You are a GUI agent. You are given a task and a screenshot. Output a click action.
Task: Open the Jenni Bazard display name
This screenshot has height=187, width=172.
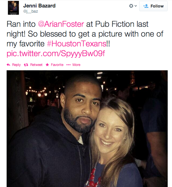pos(39,5)
